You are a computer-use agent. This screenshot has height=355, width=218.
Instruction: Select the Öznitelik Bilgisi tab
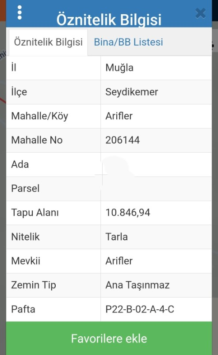tap(48, 42)
